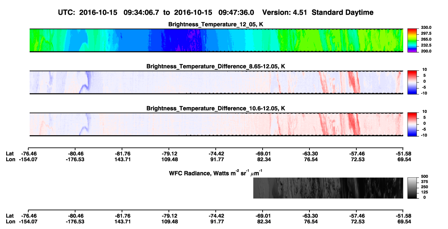Click latitude '-80.46' under the 10.6-12.05 panel
Screen dimensions: 448x229
coord(75,154)
